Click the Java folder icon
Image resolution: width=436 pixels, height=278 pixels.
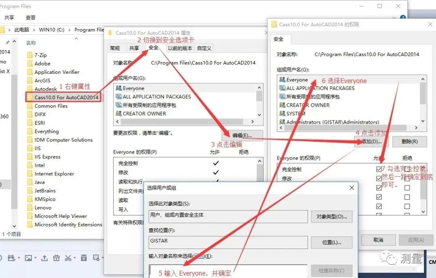(30, 182)
